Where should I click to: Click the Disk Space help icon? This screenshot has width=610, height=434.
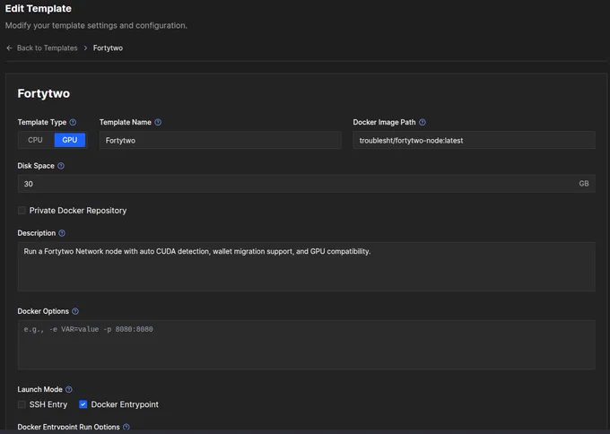(x=61, y=166)
